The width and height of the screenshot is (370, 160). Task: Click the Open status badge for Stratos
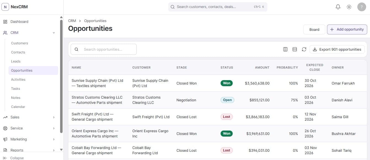(227, 100)
